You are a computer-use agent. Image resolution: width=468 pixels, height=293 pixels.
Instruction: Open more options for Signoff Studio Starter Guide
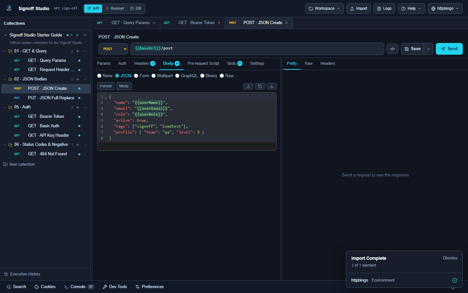point(85,35)
